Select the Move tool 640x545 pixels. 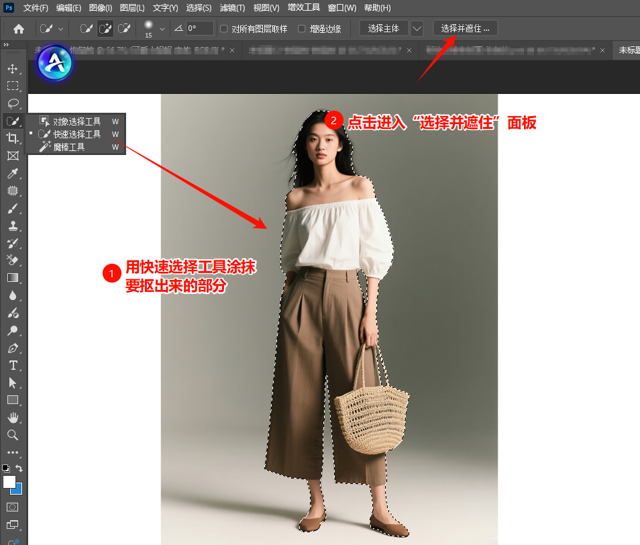tap(13, 68)
